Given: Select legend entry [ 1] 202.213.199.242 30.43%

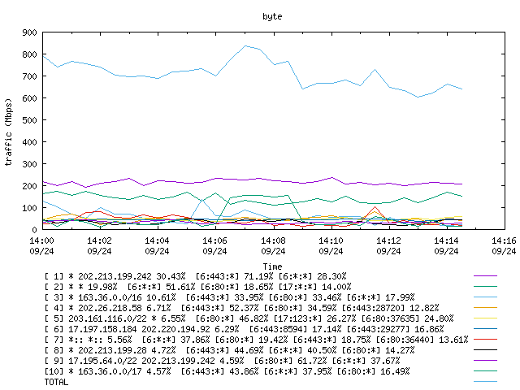Looking at the screenshot, I should tap(195, 276).
